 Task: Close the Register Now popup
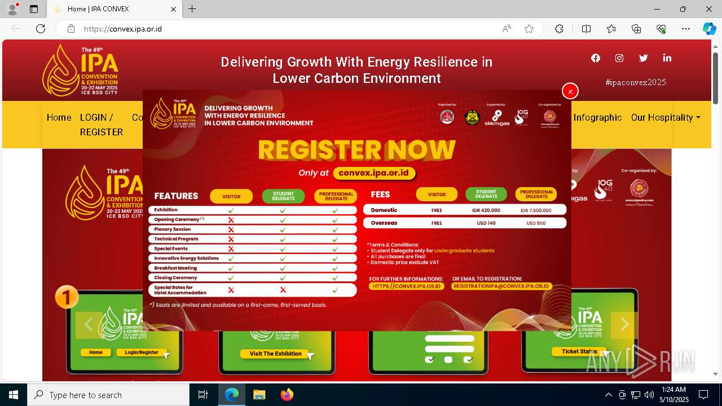[x=570, y=91]
